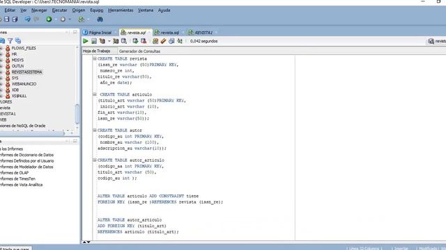Image resolution: width=446 pixels, height=250 pixels.
Task: Click the filter funnel icon in the Connections panel
Action: [x=10, y=40]
